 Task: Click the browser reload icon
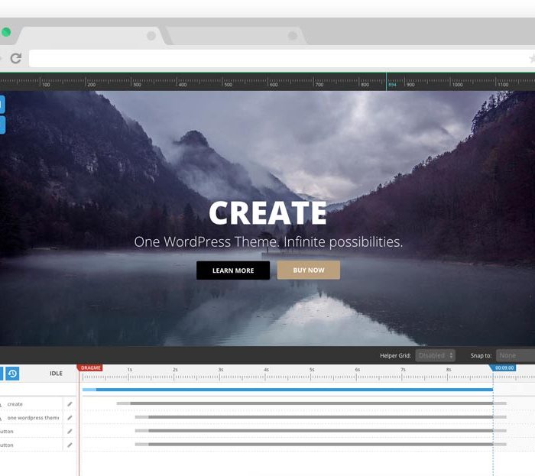(x=16, y=58)
